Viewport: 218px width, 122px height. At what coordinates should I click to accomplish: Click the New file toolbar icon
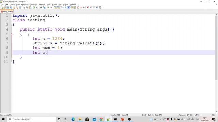tap(2, 7)
